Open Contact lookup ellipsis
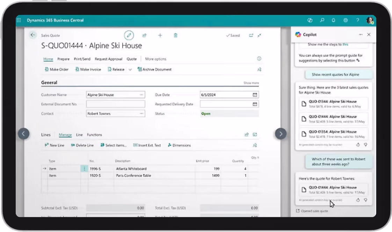The width and height of the screenshot is (392, 232). 141,113
